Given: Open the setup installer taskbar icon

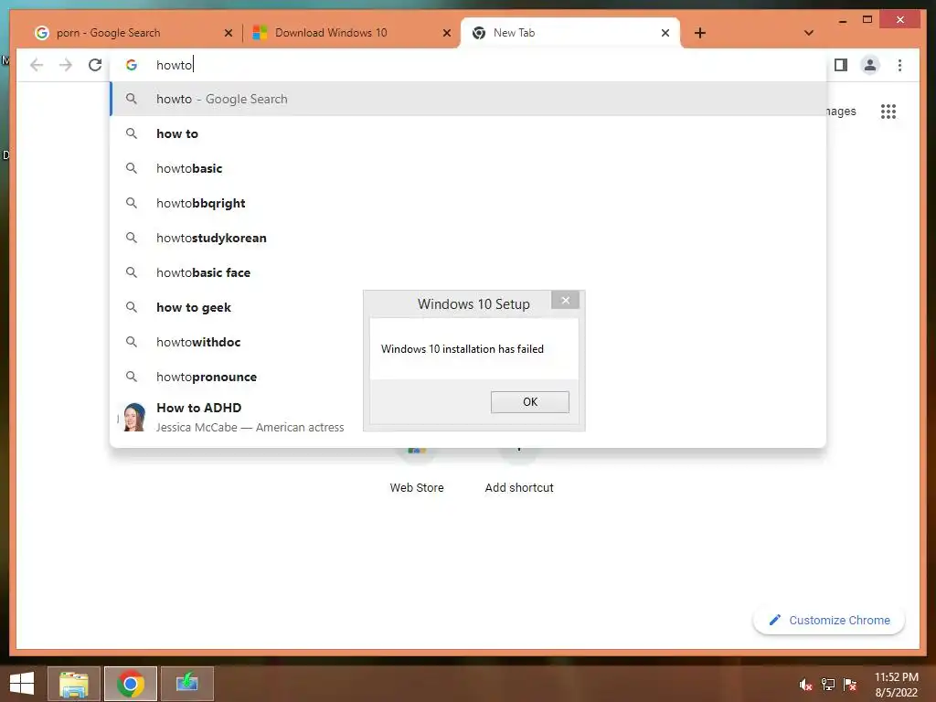Looking at the screenshot, I should (x=186, y=684).
